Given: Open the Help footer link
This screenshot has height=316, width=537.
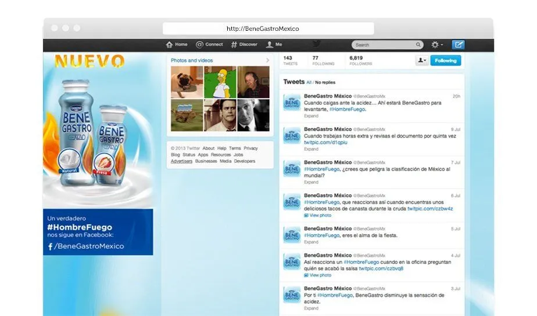Looking at the screenshot, I should click(x=221, y=148).
